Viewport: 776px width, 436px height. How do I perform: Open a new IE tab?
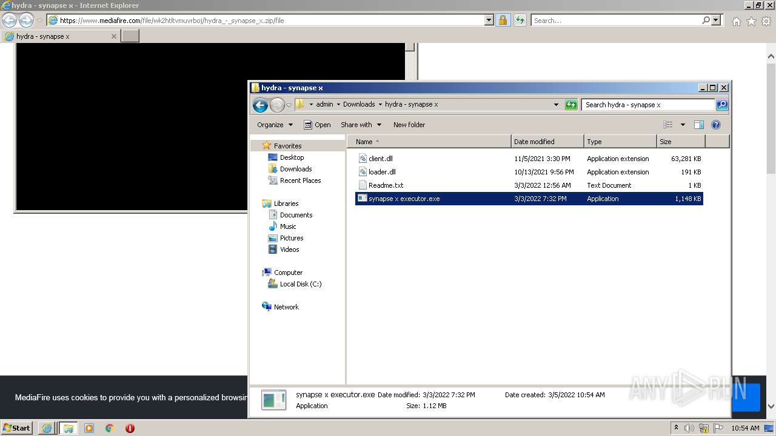[x=130, y=36]
